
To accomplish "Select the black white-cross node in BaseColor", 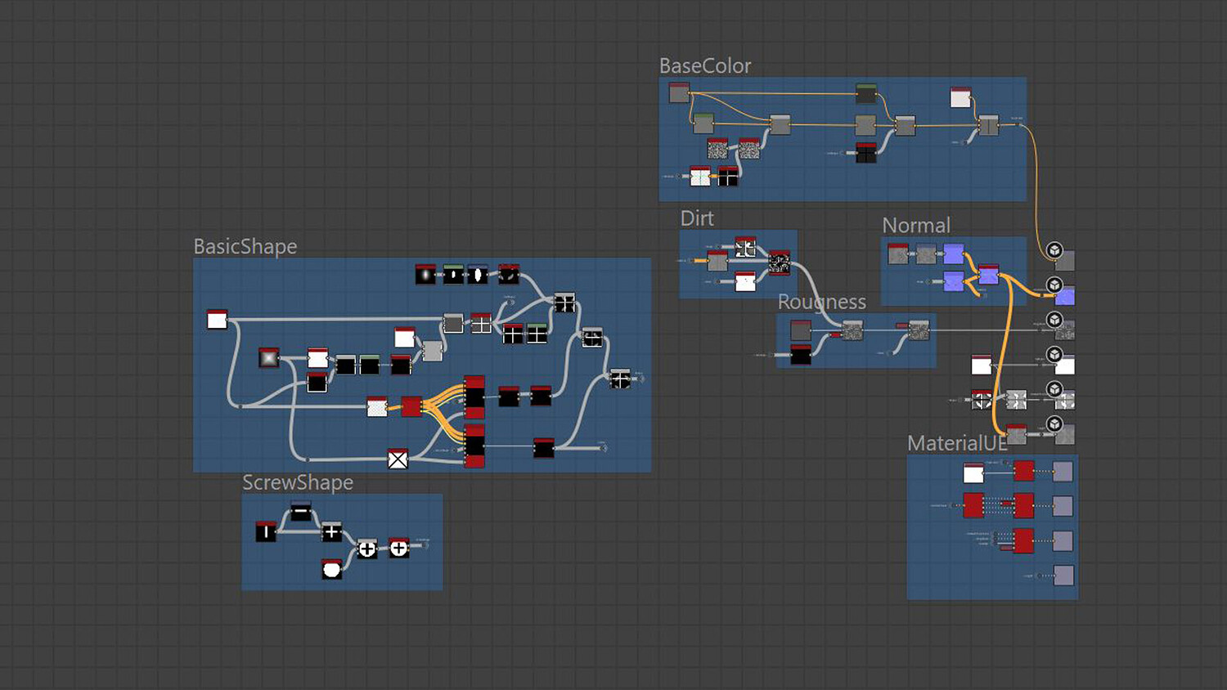I will (727, 176).
